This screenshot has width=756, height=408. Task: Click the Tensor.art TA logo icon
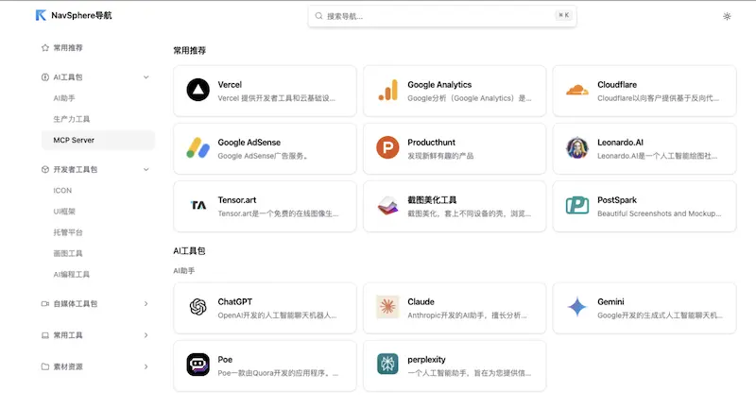(x=198, y=206)
